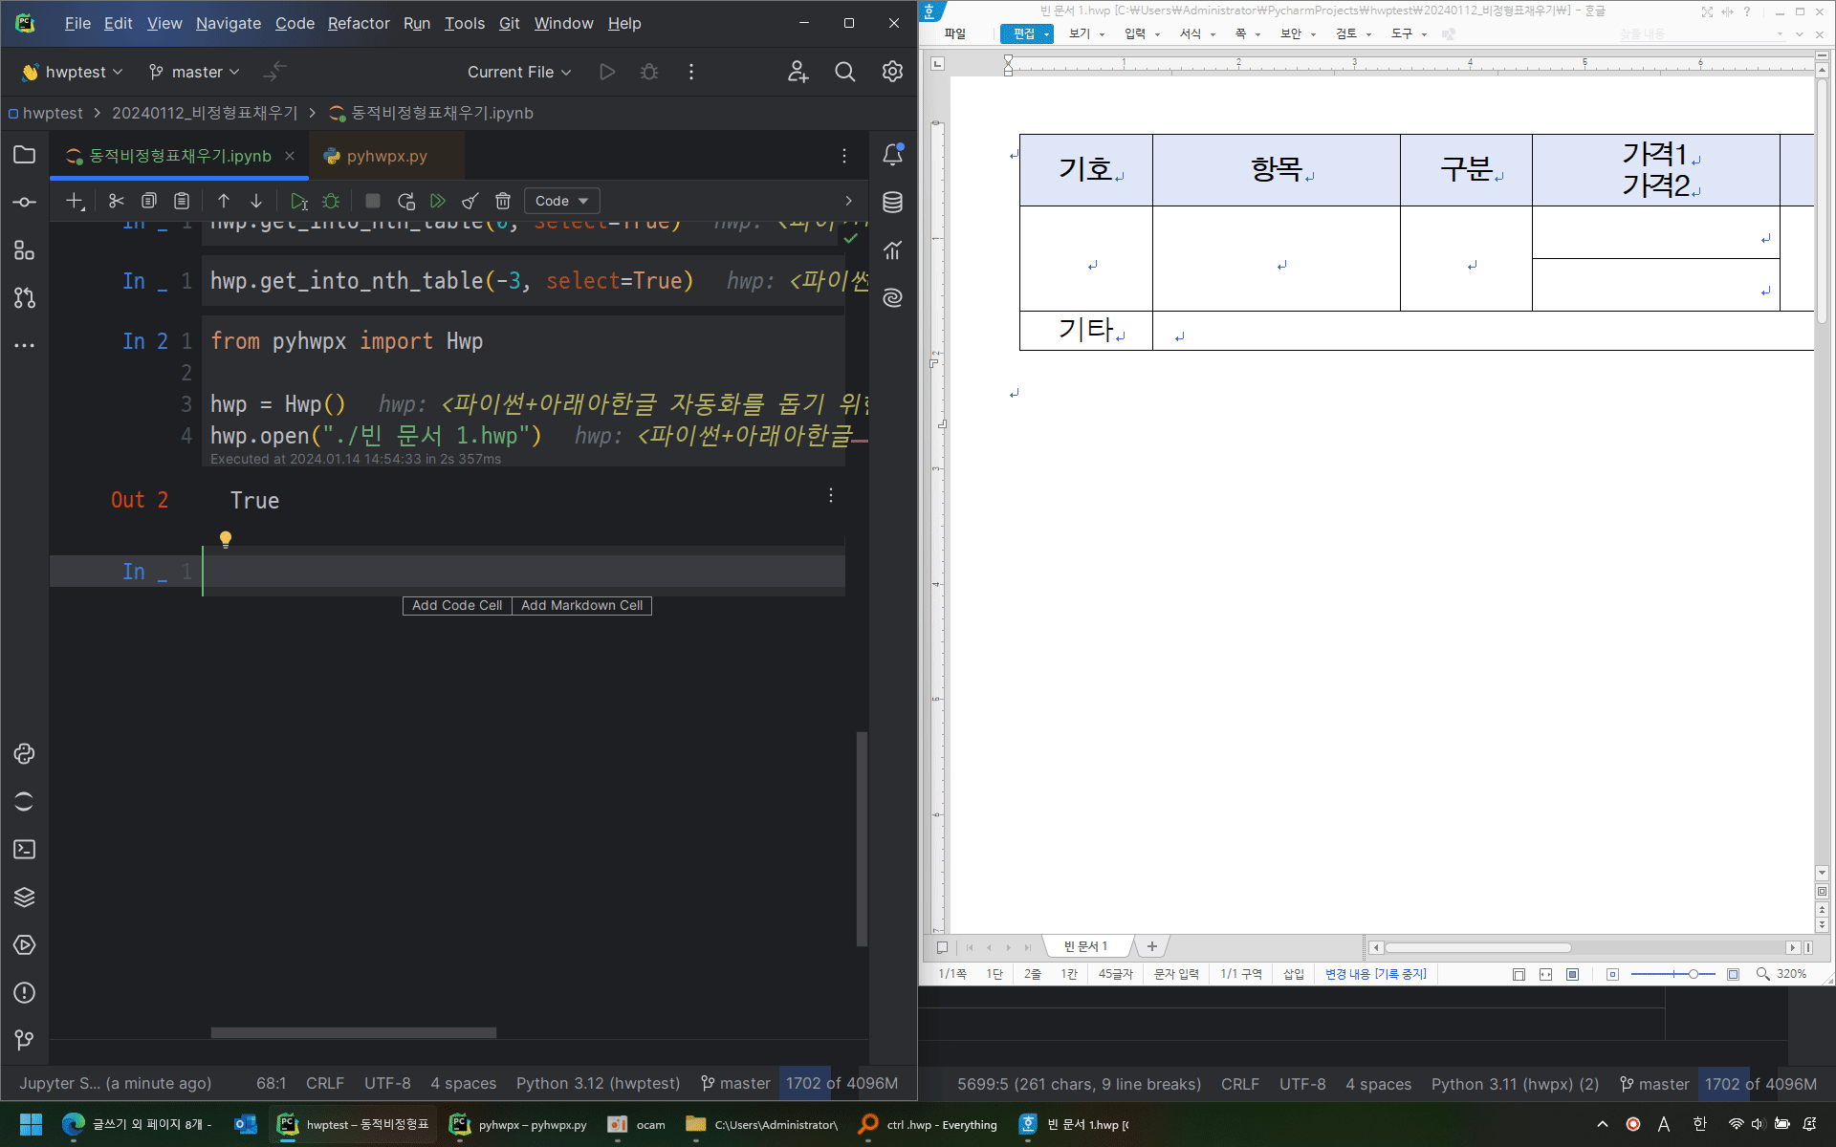Viewport: 1836px width, 1147px height.
Task: Open the Terminal tool window
Action: (25, 850)
